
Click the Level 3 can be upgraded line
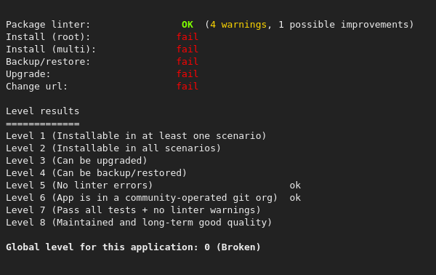[76, 161]
